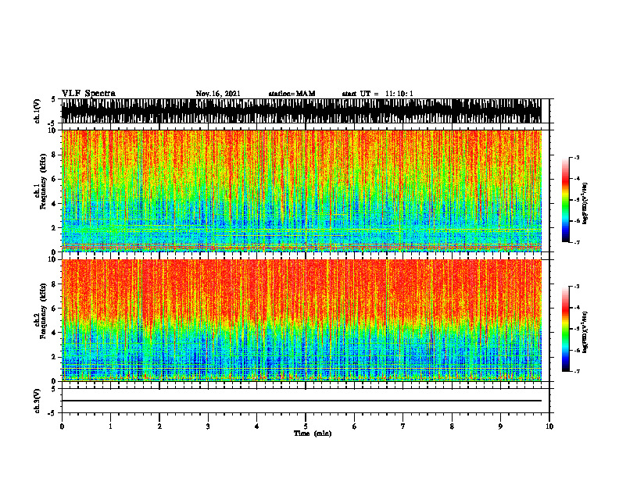This screenshot has width=619, height=478.
Task: Click the x-axis tick label "9"
Action: point(500,426)
